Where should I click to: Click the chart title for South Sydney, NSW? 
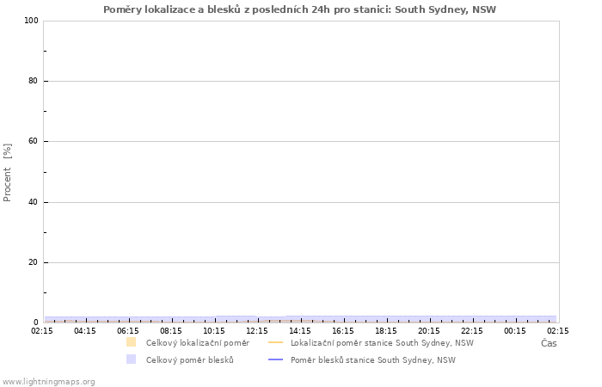coord(299,9)
